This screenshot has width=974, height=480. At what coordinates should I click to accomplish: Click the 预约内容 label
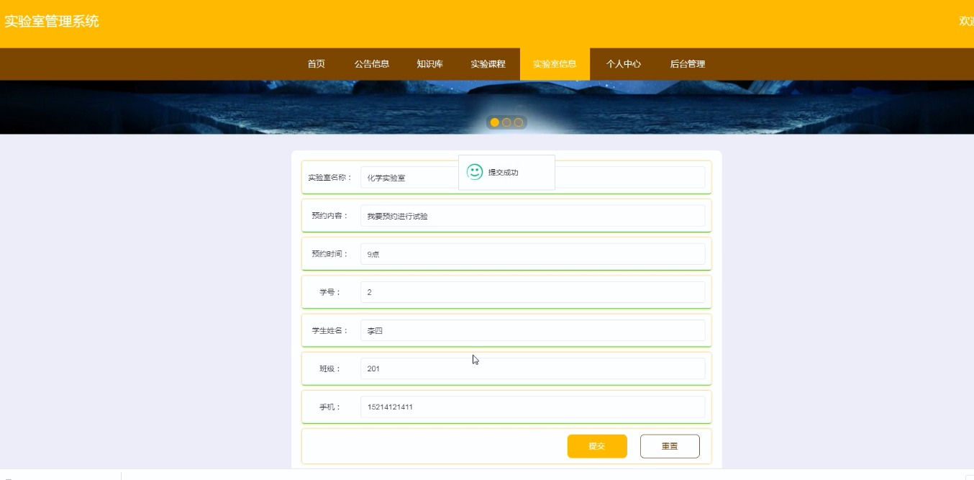(330, 215)
